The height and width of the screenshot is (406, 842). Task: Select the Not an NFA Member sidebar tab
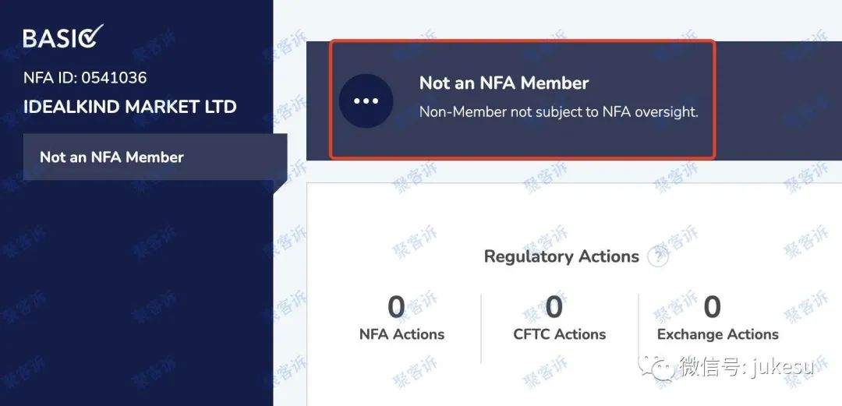point(155,157)
